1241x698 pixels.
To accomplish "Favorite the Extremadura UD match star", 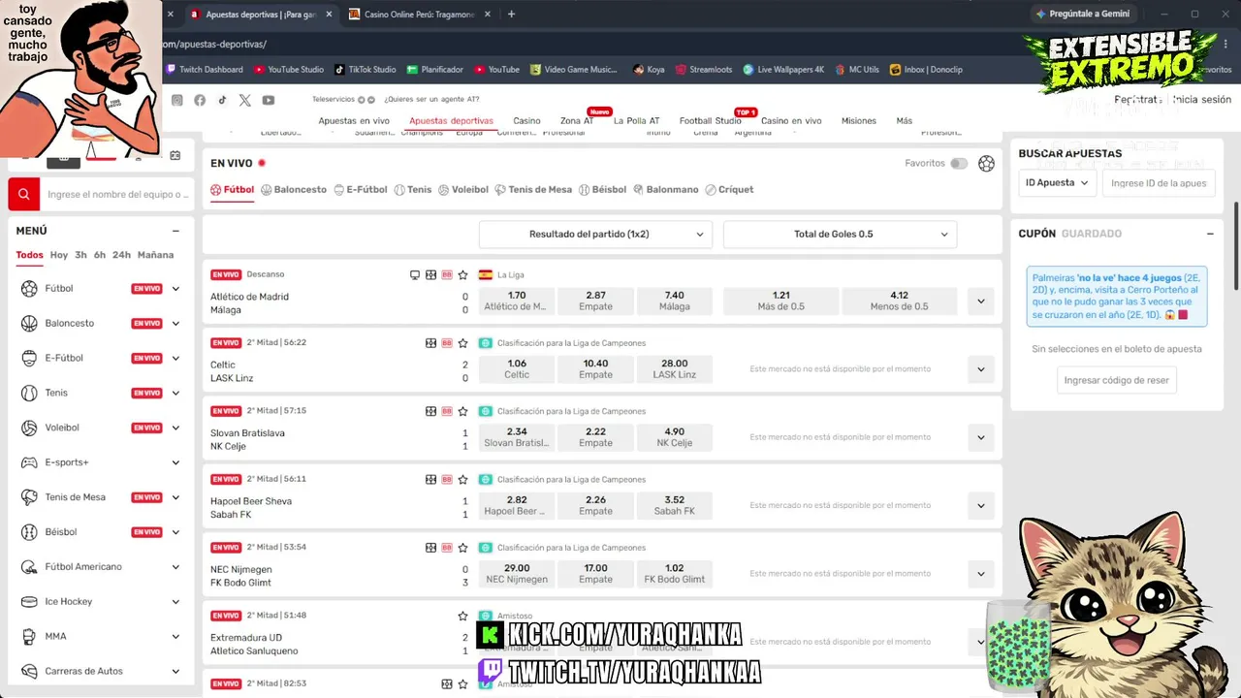I will pos(463,616).
